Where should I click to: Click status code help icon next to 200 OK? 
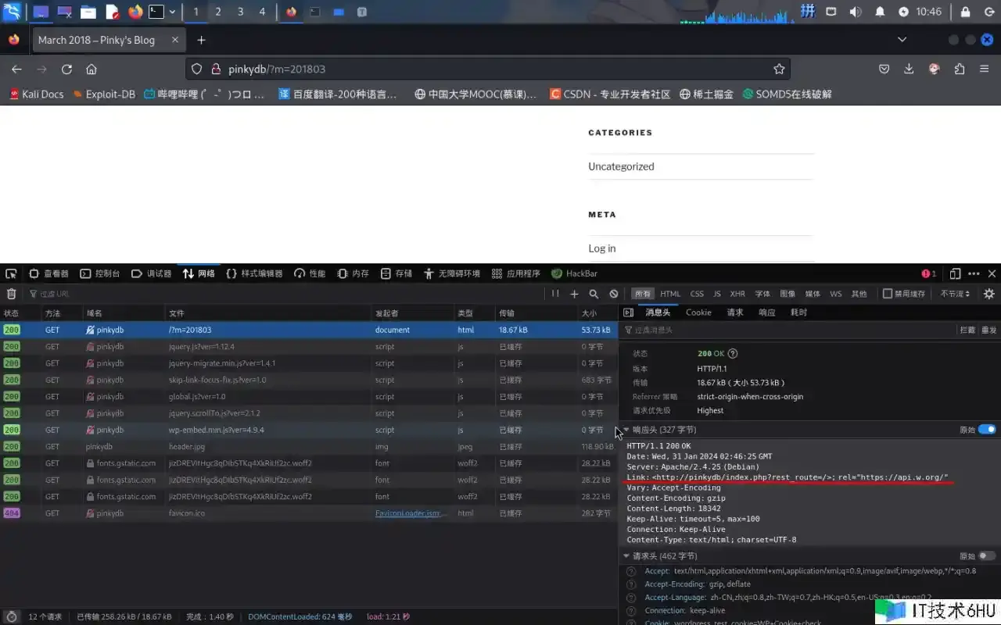[733, 354]
